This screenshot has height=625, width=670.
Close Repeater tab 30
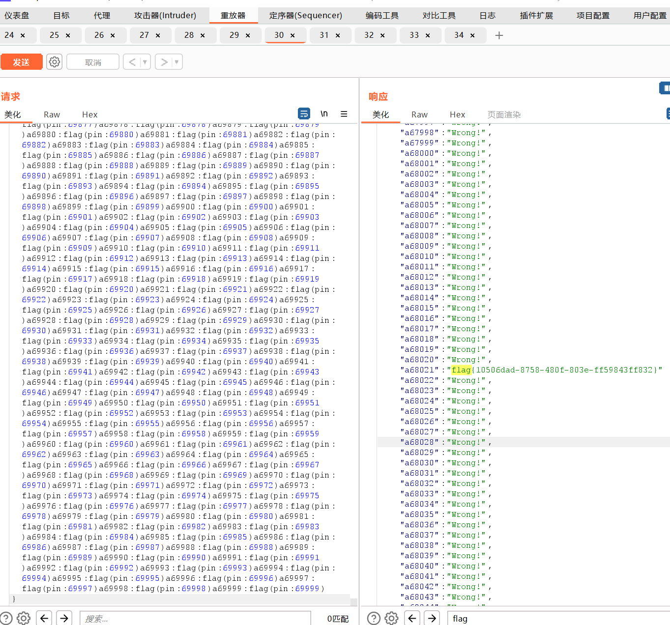tap(292, 35)
